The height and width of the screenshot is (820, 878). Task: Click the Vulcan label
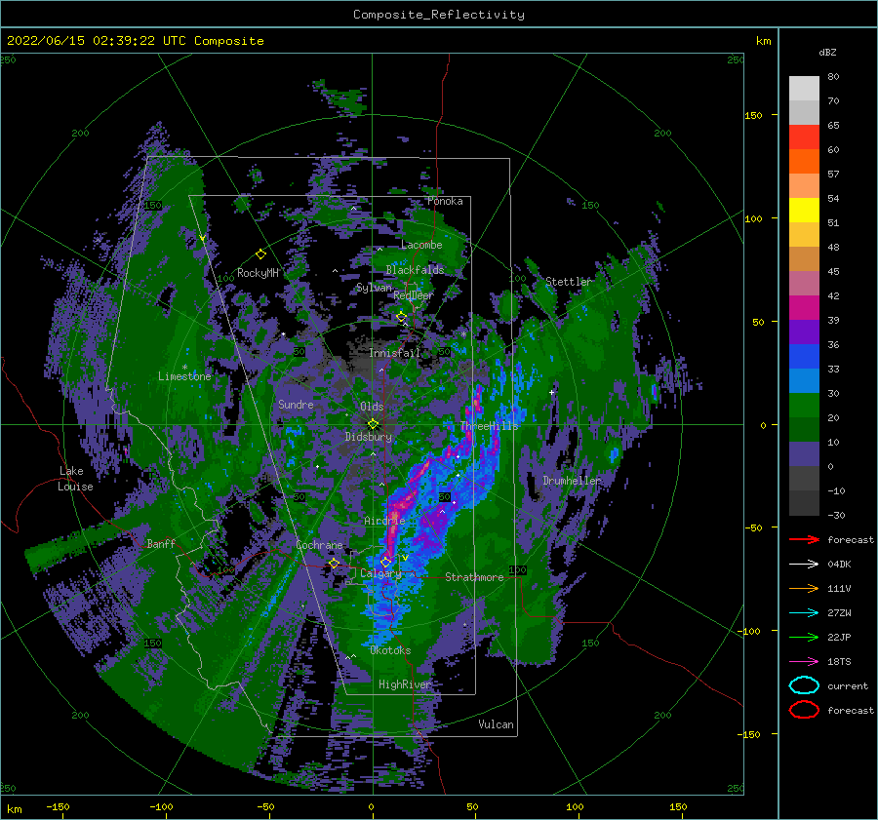(496, 724)
